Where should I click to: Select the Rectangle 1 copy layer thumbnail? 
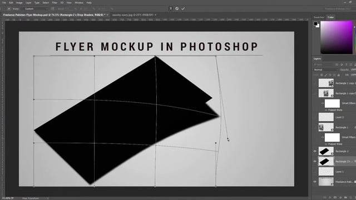[326, 93]
